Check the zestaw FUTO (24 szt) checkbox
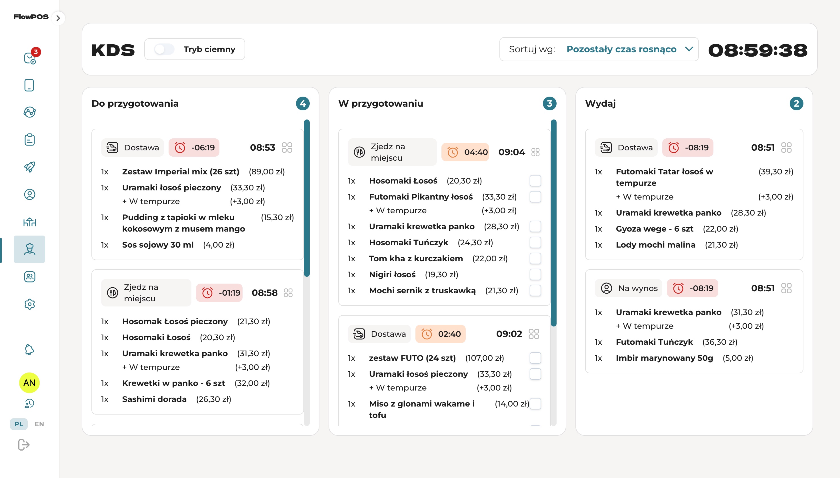Viewport: 840px width, 478px height. coord(535,358)
